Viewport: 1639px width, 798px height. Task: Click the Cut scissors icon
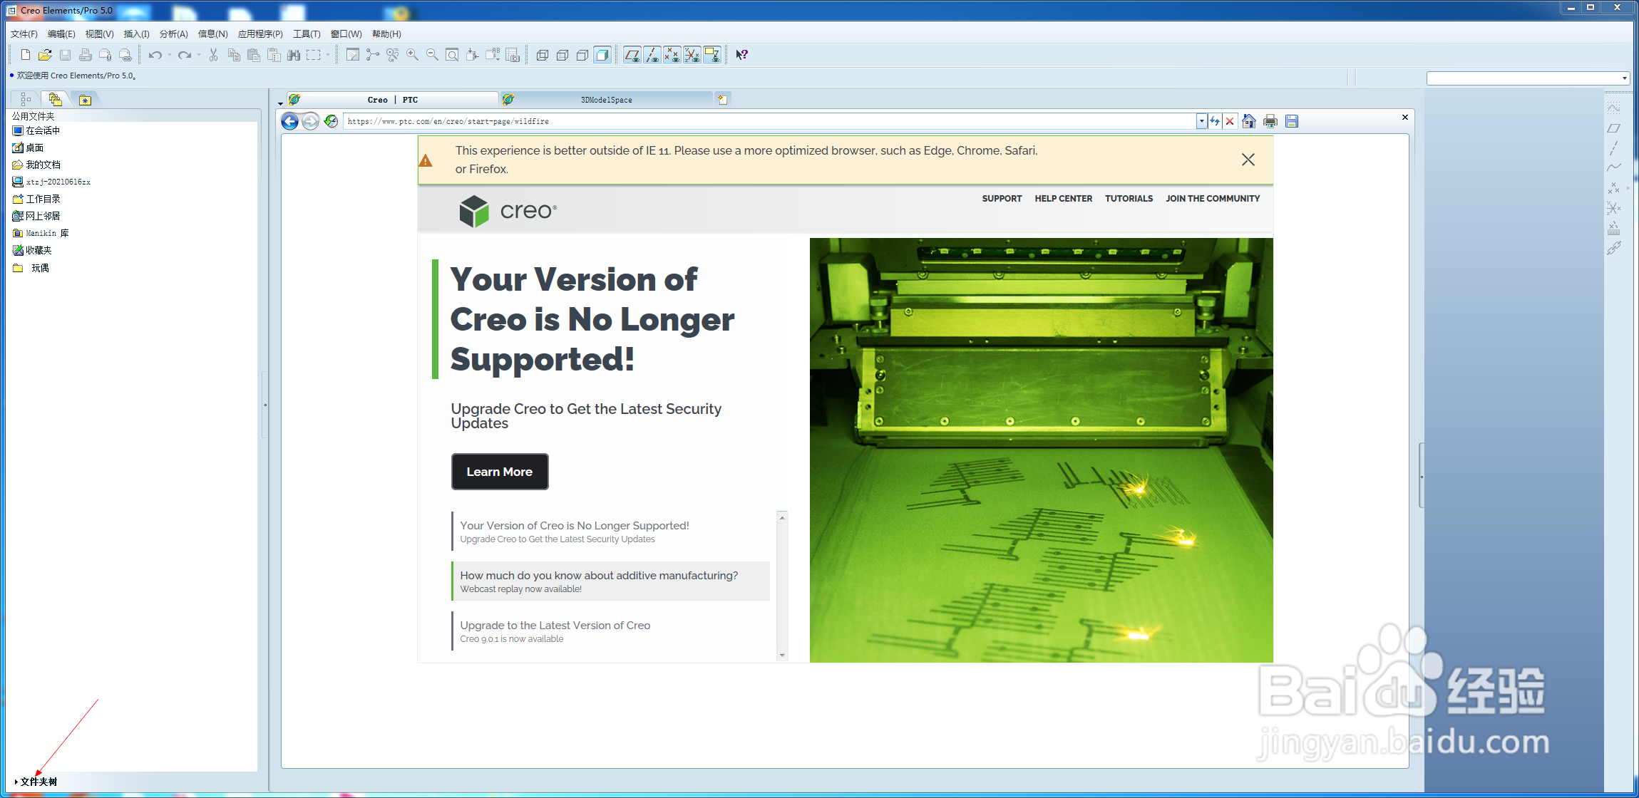coord(213,55)
